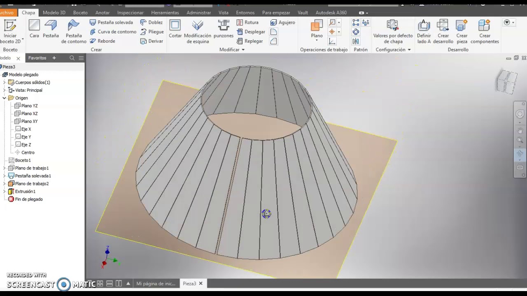This screenshot has height=296, width=527.
Task: Select the Replegar refold tool
Action: click(250, 41)
